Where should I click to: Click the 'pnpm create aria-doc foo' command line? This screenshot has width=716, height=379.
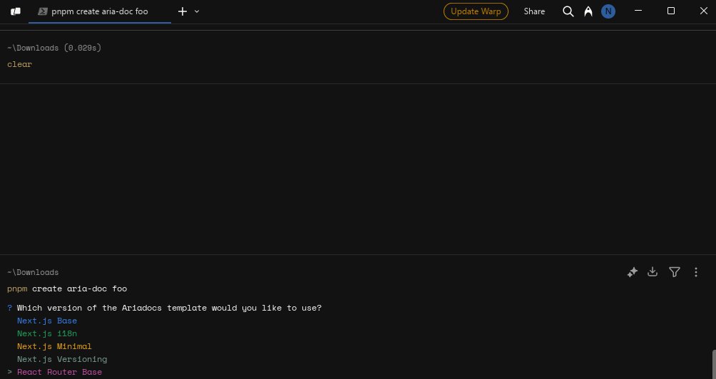pyautogui.click(x=67, y=289)
